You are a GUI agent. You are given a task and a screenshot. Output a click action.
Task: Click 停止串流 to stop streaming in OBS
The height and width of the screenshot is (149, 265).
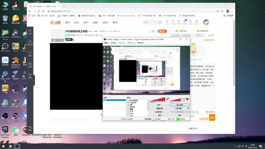pyautogui.click(x=180, y=105)
